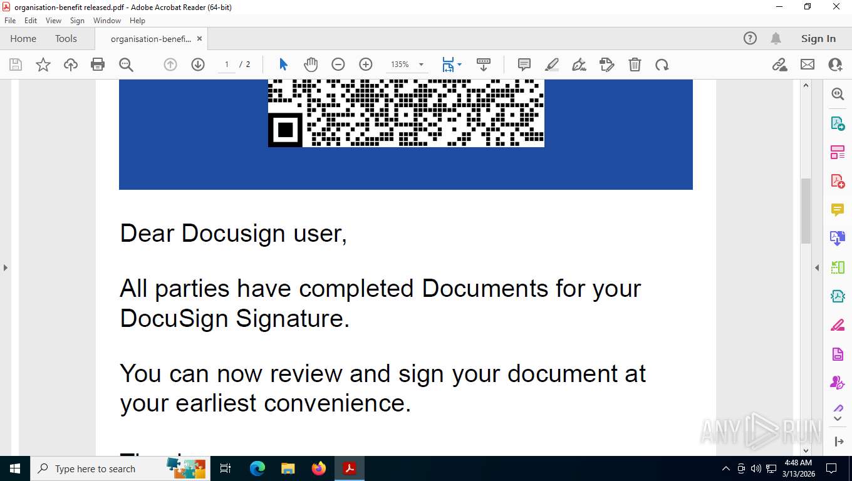Show more tools chevron in sidebar
The image size is (852, 481).
click(838, 418)
